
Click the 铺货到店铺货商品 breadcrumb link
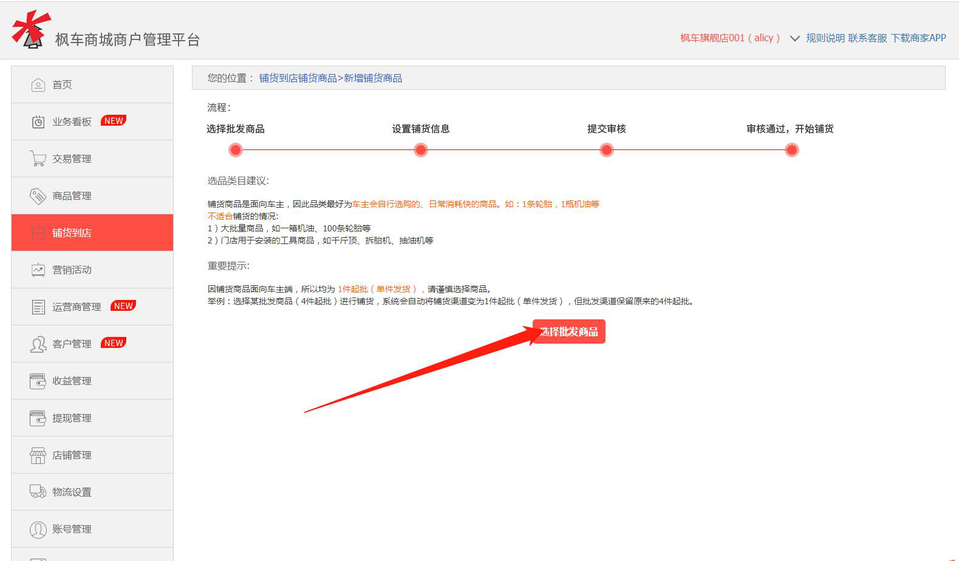298,78
